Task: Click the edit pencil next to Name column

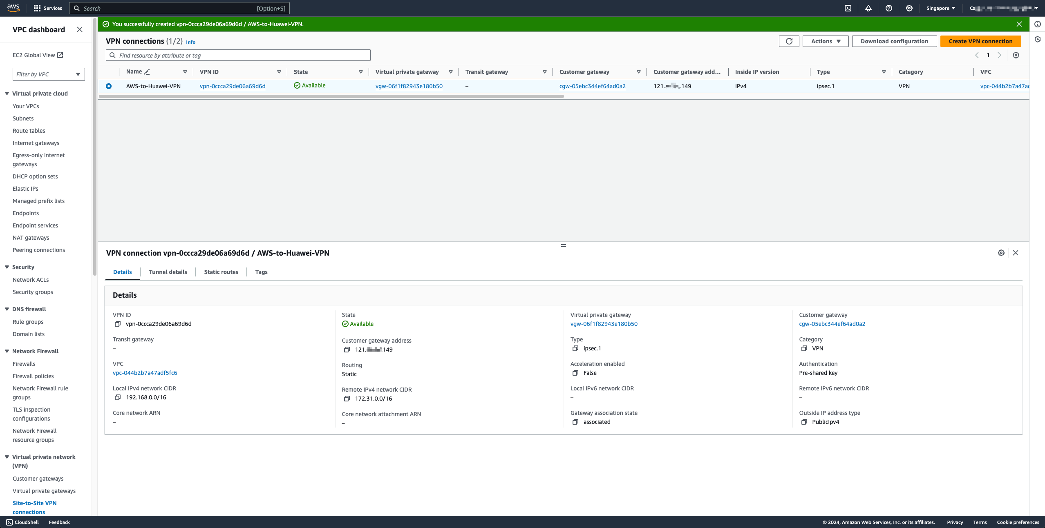Action: pyautogui.click(x=147, y=72)
